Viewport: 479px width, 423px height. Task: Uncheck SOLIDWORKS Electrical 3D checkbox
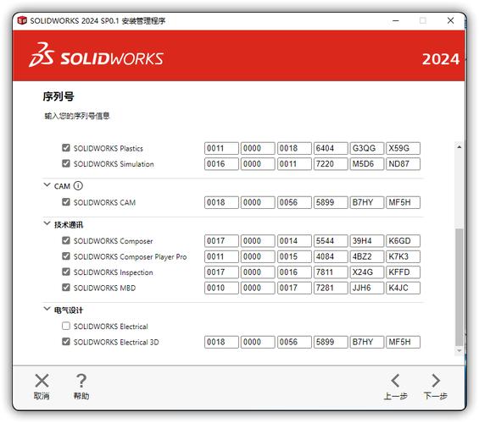(66, 342)
